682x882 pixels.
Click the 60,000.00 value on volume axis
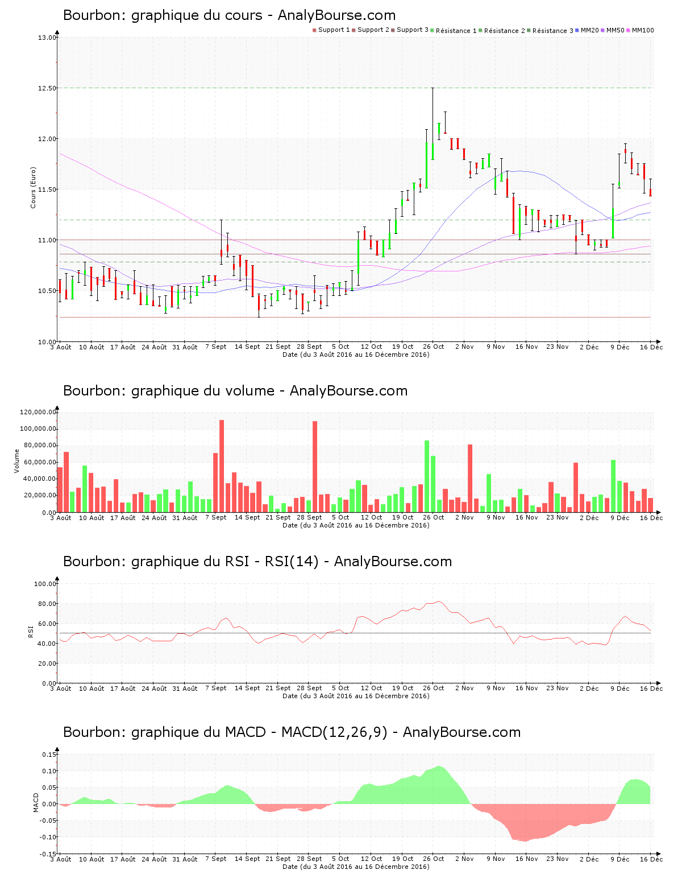[x=40, y=462]
